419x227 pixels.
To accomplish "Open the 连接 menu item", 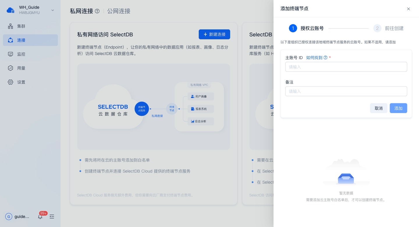I will pyautogui.click(x=30, y=40).
